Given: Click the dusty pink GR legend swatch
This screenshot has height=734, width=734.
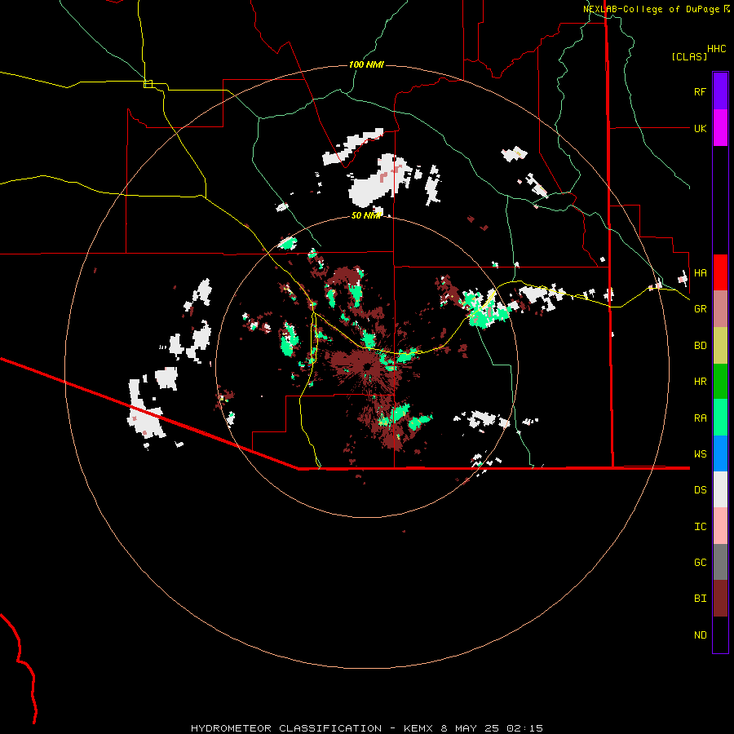Looking at the screenshot, I should pyautogui.click(x=720, y=309).
